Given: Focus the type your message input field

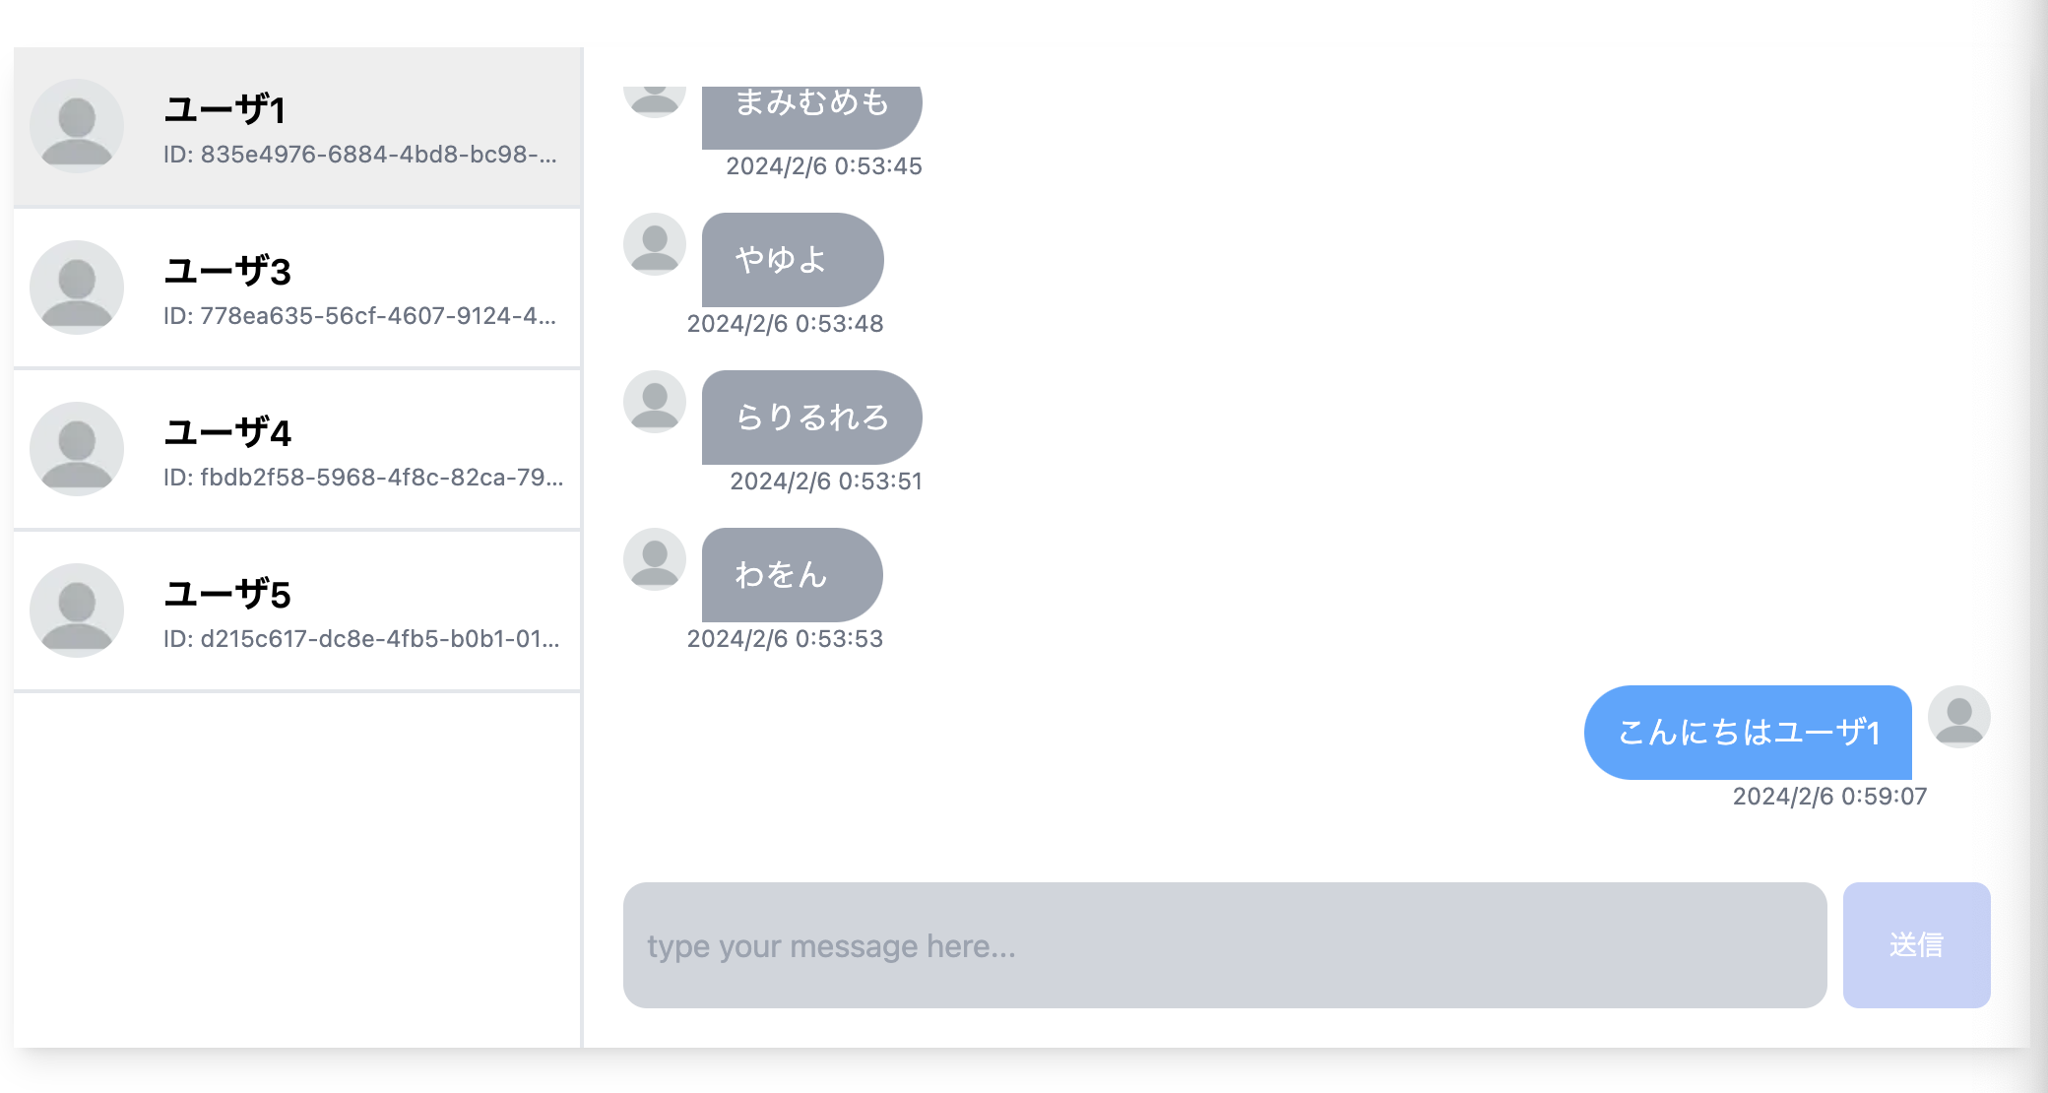Looking at the screenshot, I should click(1224, 945).
